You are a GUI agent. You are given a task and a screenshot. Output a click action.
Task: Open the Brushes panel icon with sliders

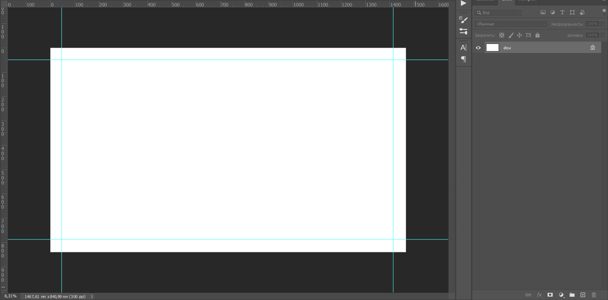point(463,31)
